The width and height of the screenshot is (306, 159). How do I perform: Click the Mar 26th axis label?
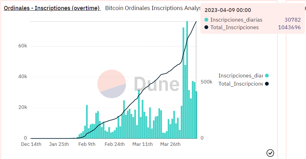[170, 144]
